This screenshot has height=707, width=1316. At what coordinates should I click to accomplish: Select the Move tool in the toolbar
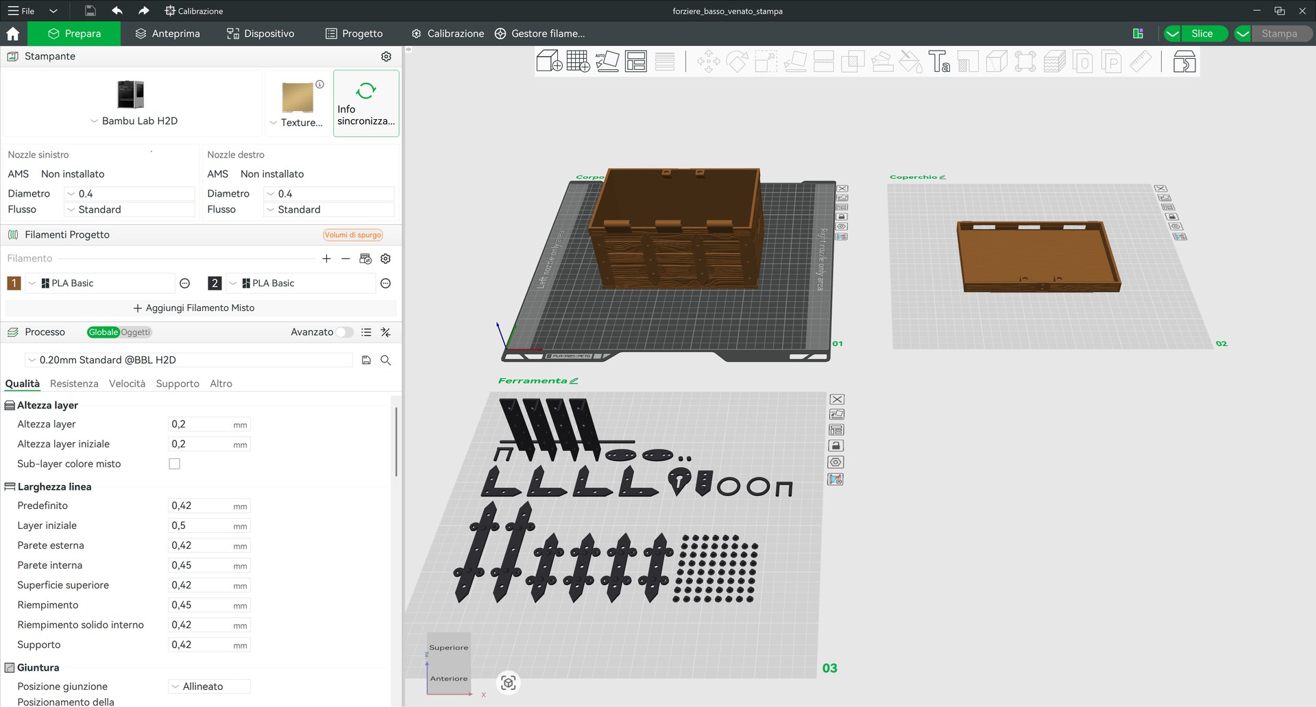708,62
